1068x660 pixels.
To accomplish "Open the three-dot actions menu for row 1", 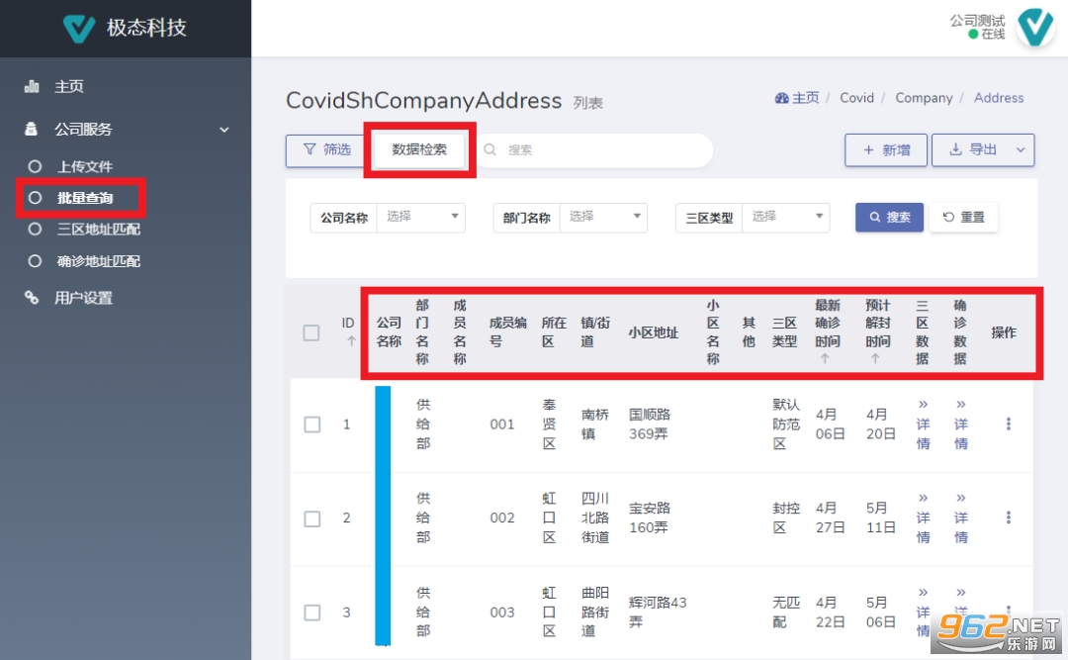I will click(x=1008, y=424).
